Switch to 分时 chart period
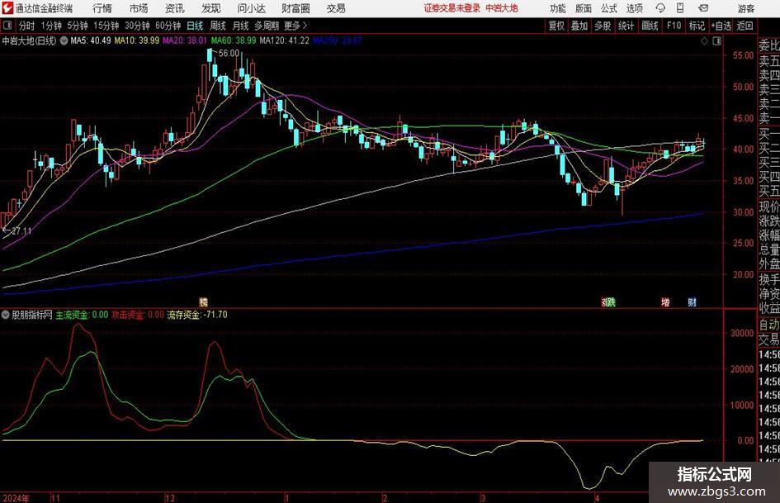 (27, 26)
